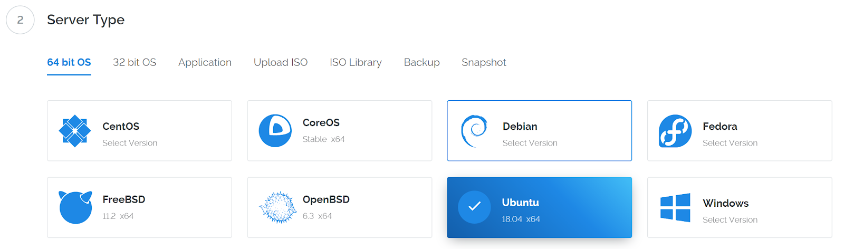Select the CoreOS Stable x64 version text
This screenshot has width=844, height=249.
[x=323, y=139]
